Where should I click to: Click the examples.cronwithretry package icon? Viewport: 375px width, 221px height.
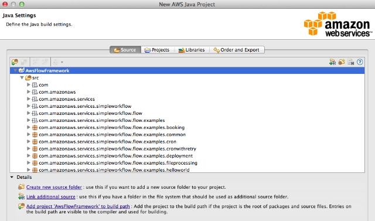point(35,149)
